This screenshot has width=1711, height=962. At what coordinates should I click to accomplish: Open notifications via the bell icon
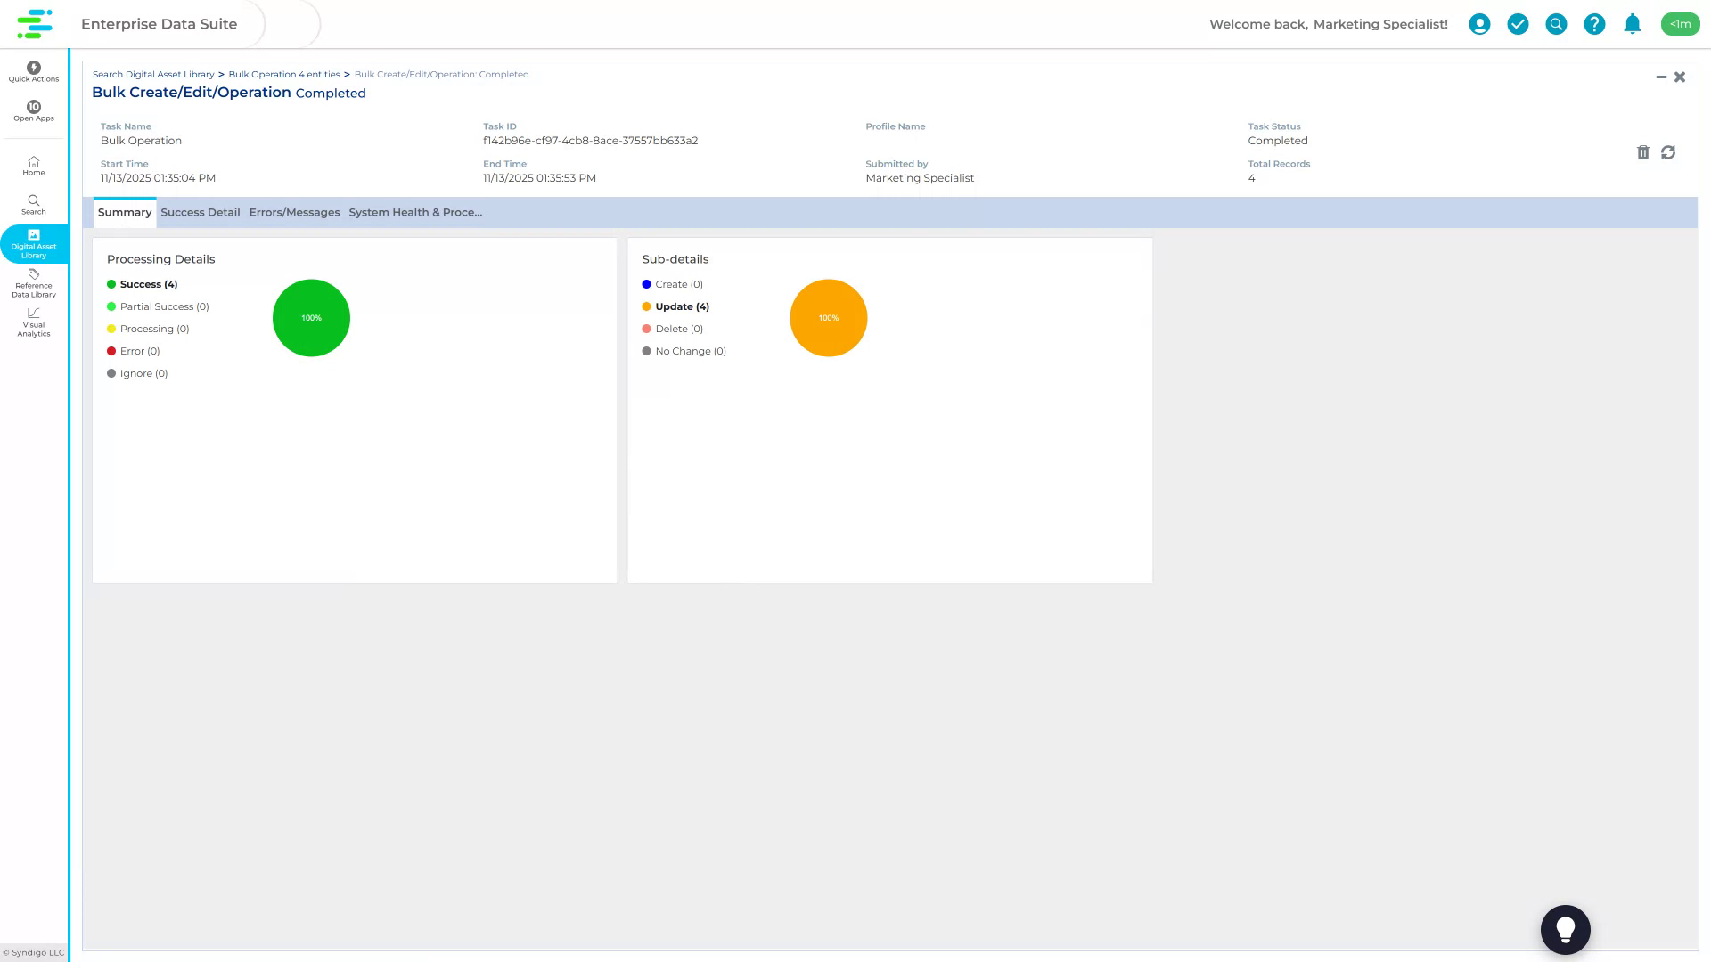point(1633,24)
